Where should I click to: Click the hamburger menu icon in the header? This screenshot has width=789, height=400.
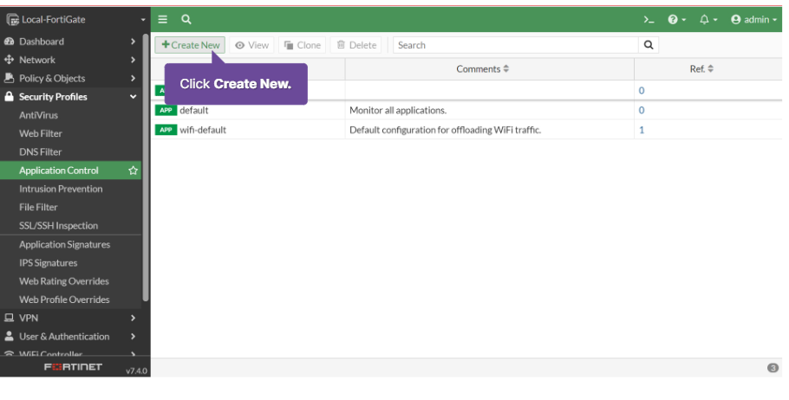coord(162,19)
